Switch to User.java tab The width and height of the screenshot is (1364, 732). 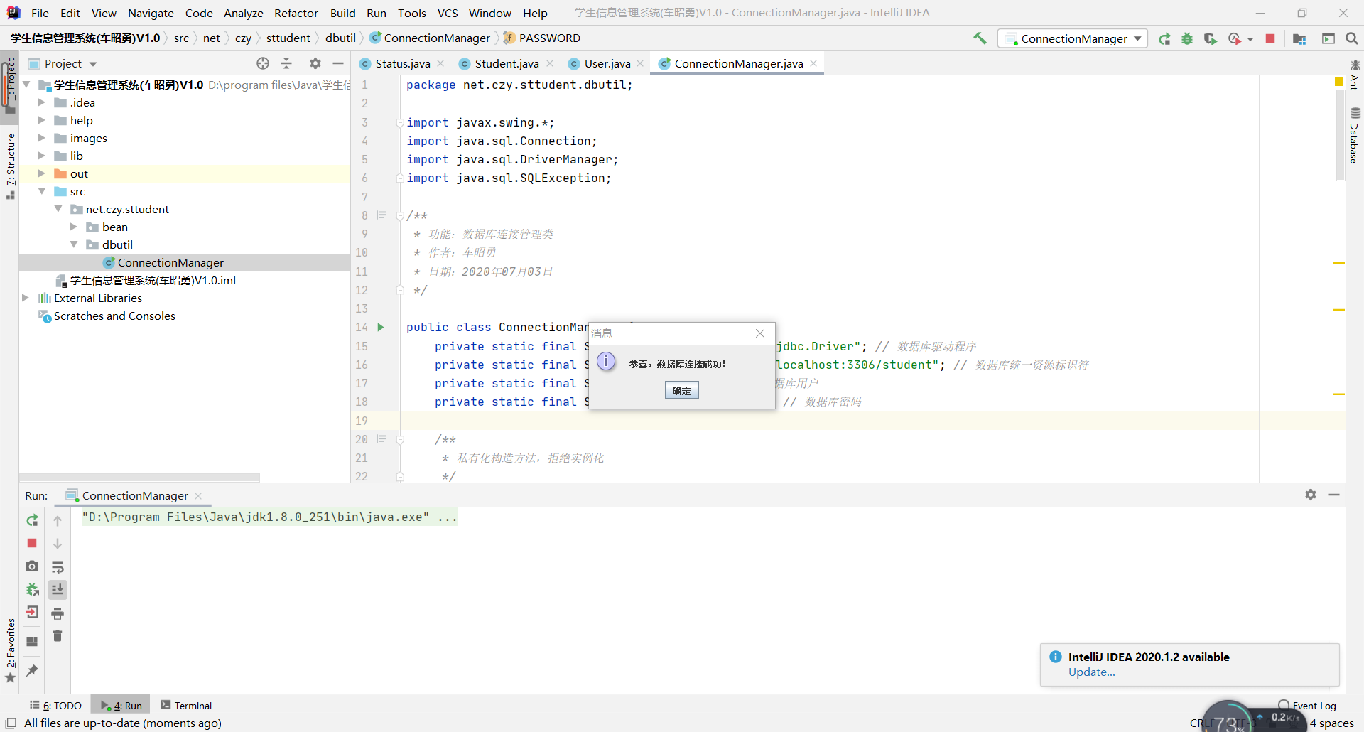coord(607,63)
